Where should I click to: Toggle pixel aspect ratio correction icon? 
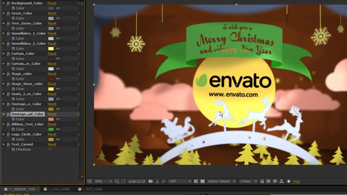pyautogui.click(x=262, y=181)
